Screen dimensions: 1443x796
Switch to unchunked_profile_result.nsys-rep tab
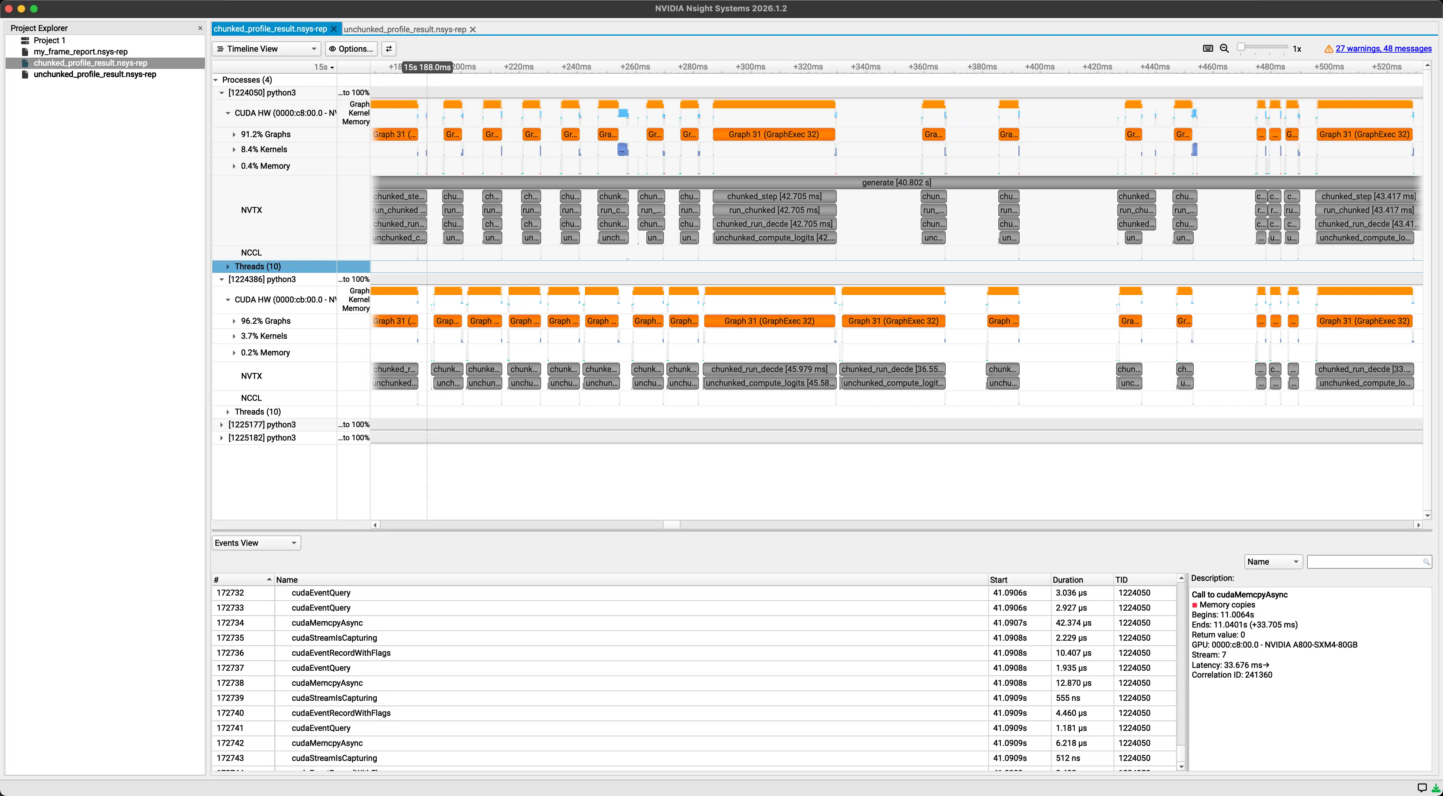pyautogui.click(x=405, y=29)
